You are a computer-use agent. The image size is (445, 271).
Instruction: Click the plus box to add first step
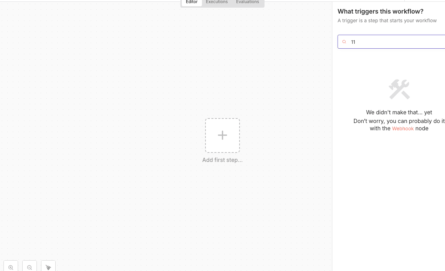222,135
